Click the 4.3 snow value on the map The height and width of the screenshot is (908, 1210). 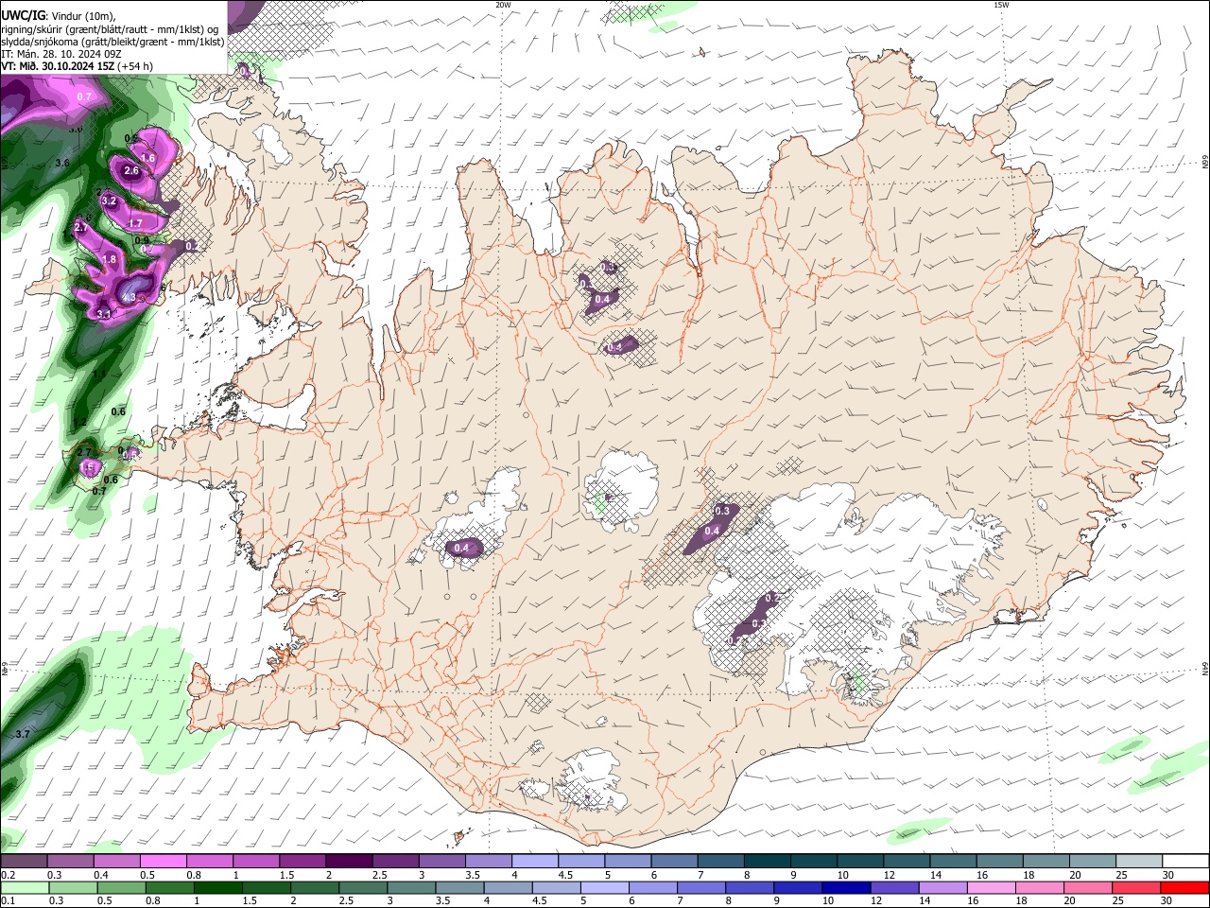(x=130, y=297)
